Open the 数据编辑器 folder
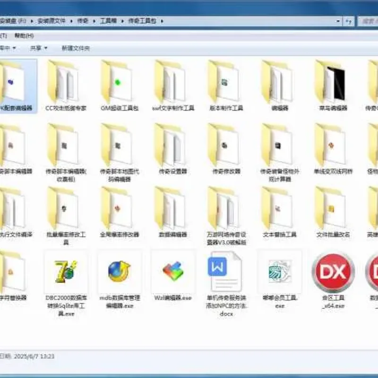The height and width of the screenshot is (378, 378). coord(173,212)
